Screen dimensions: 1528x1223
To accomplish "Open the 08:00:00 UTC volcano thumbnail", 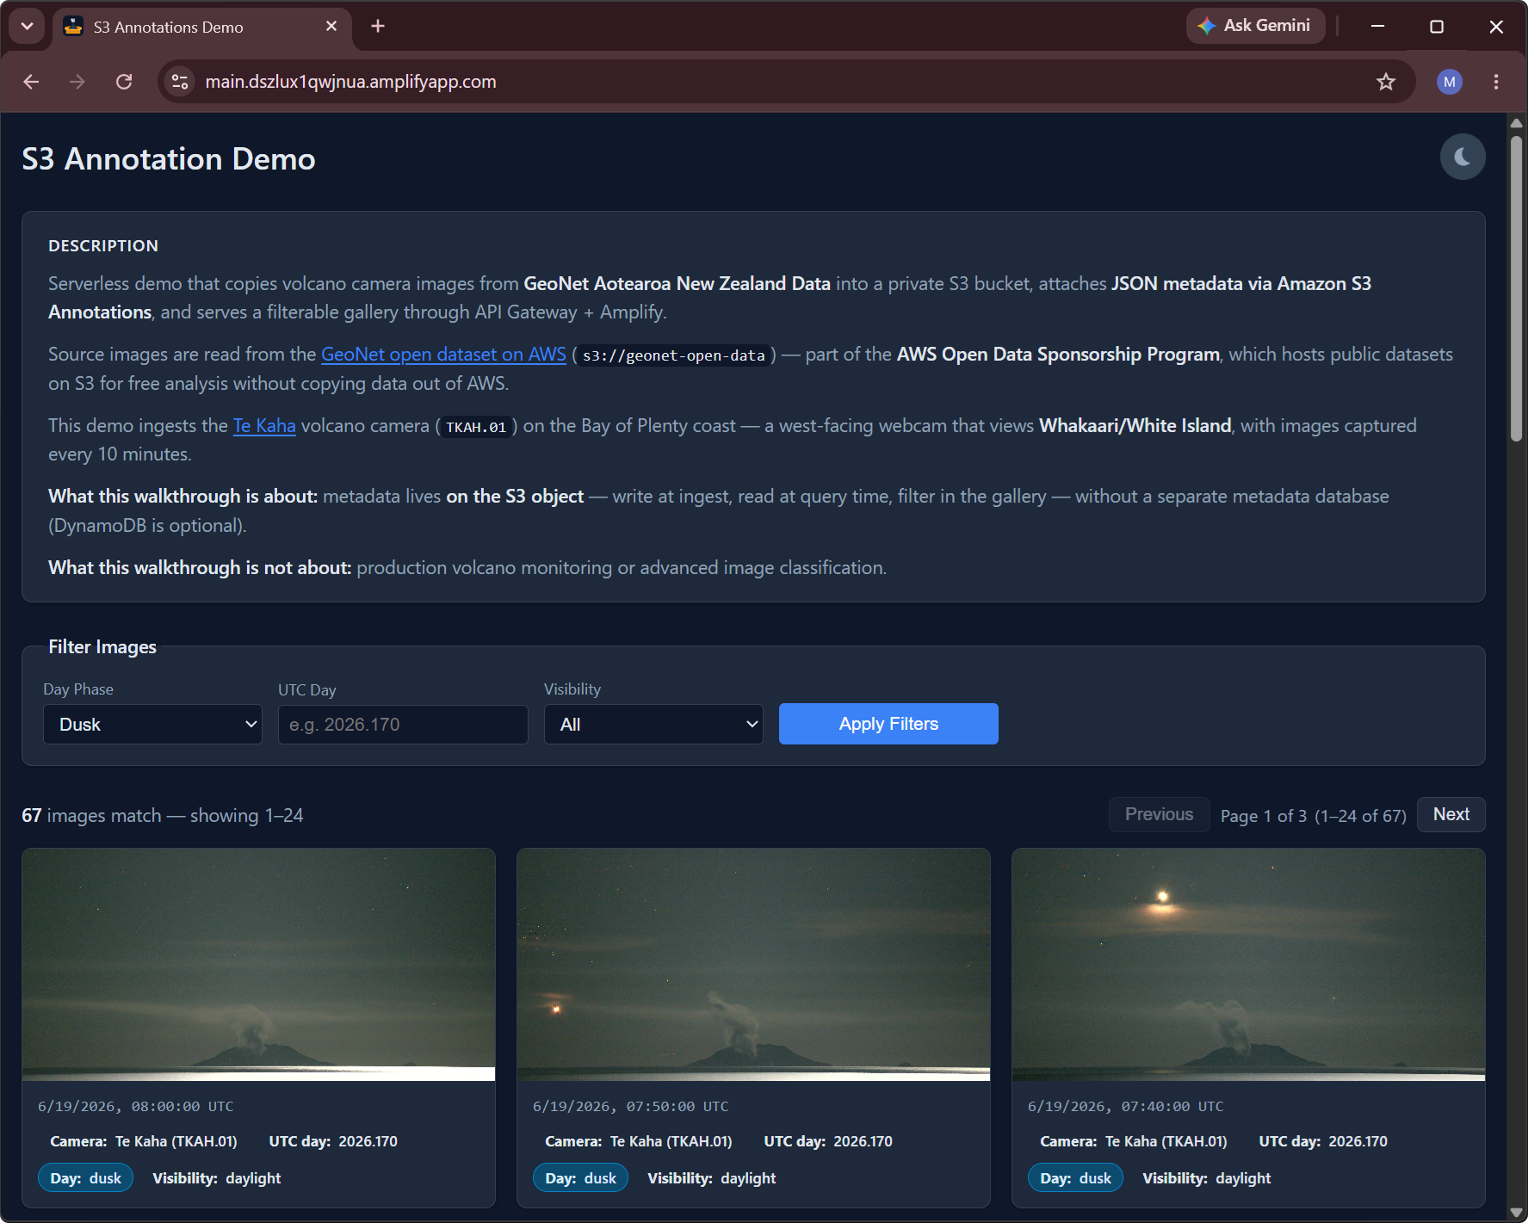I will [x=258, y=965].
